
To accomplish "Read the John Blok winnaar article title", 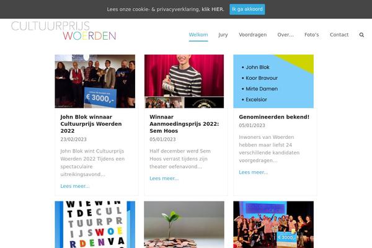I will click(x=91, y=124).
